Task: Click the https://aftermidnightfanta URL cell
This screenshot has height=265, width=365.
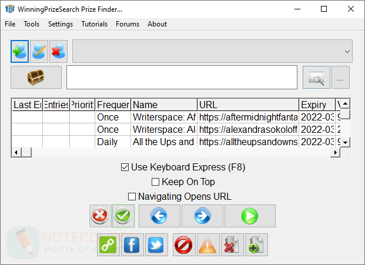Action: point(248,117)
